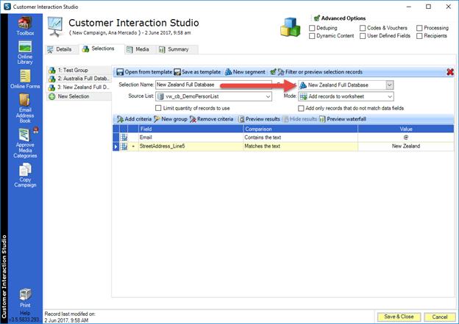The image size is (459, 324).
Task: Click the Add criteria toolbar item
Action: (134, 119)
